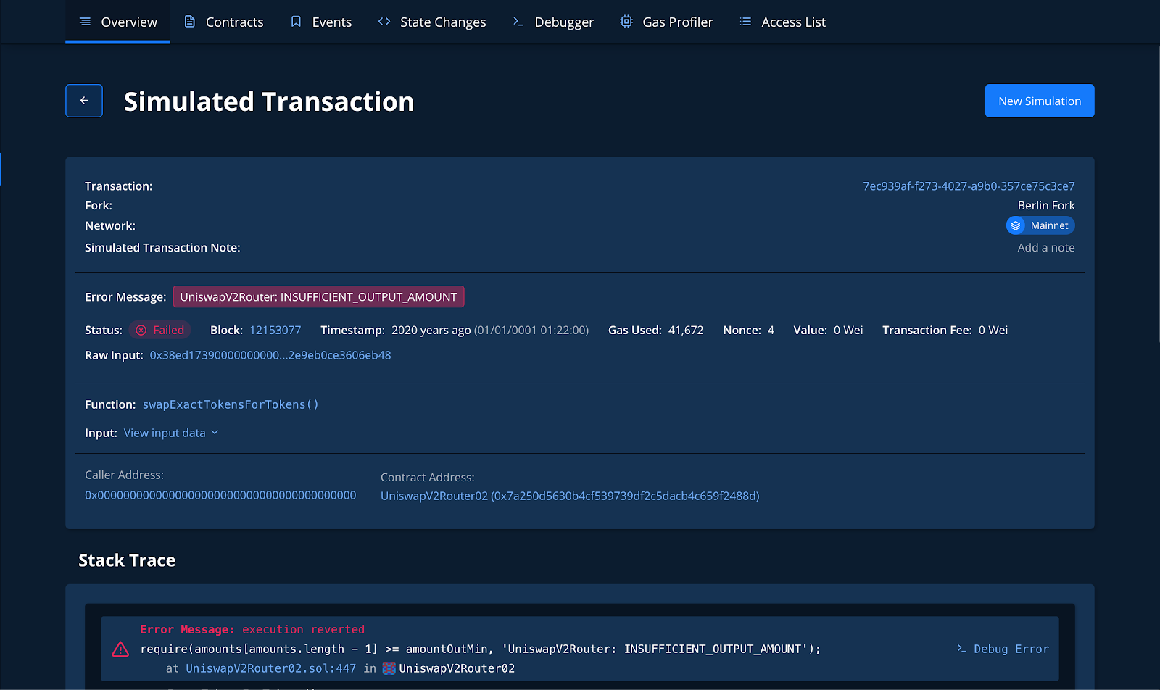Open block 12153077 link
The height and width of the screenshot is (690, 1160).
click(x=275, y=330)
